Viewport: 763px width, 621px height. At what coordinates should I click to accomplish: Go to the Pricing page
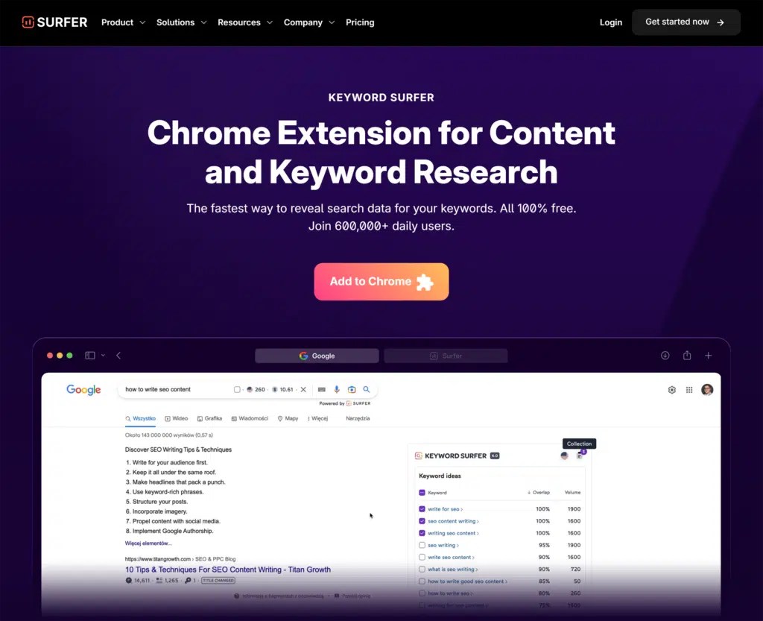coord(360,22)
